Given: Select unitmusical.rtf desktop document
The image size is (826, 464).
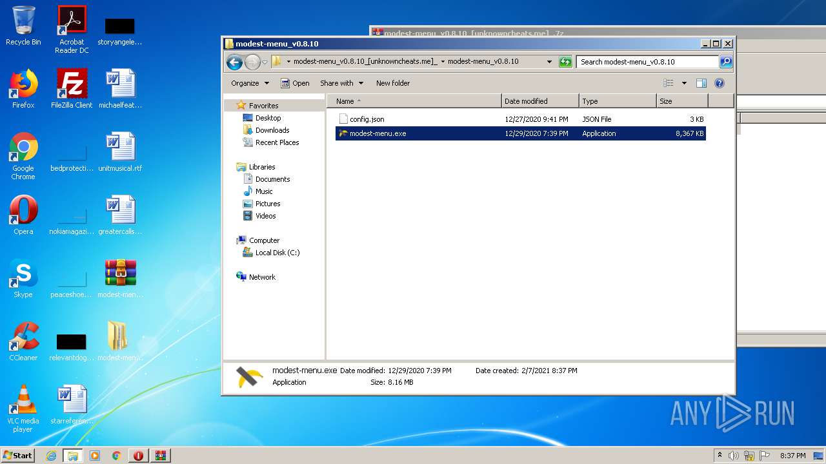Looking at the screenshot, I should point(120,151).
